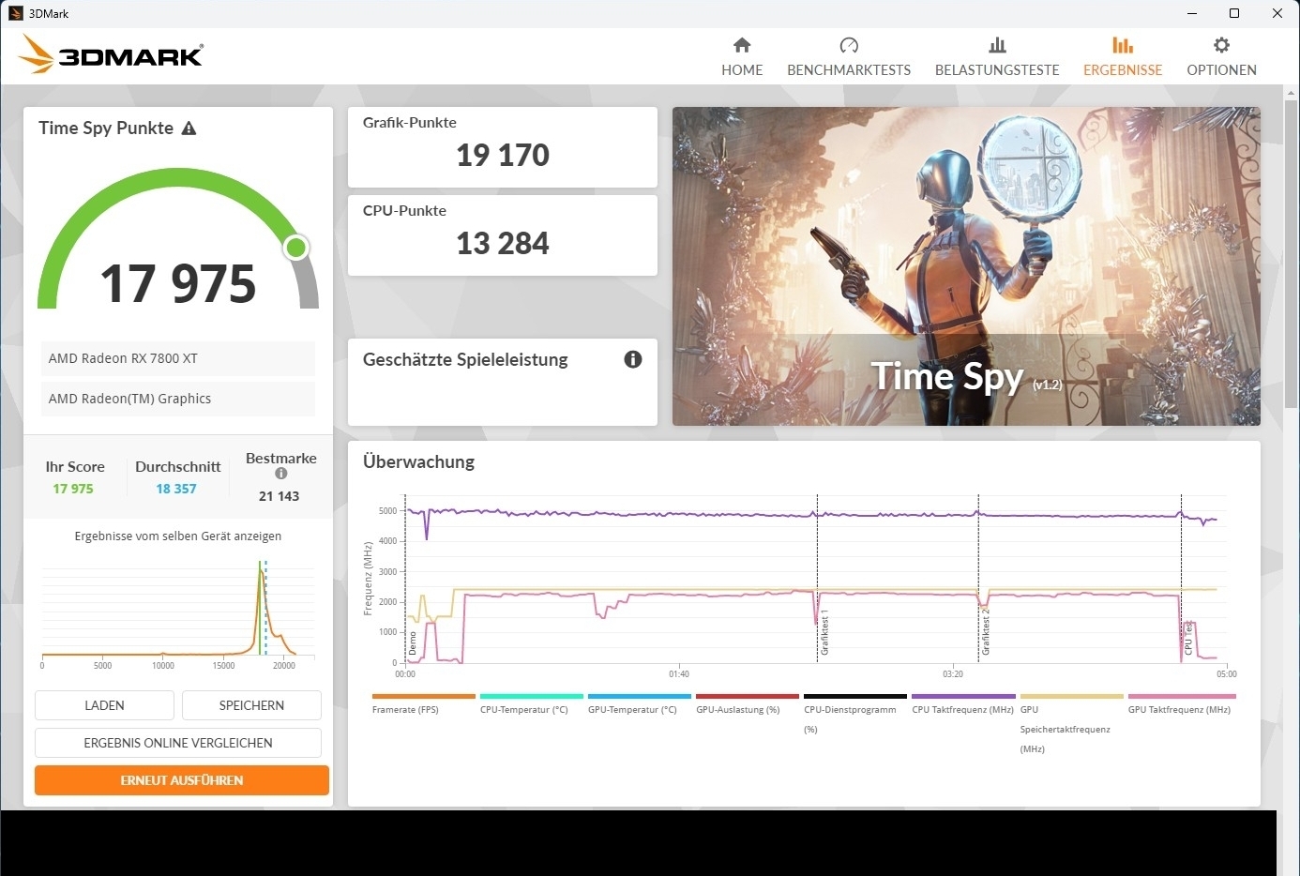This screenshot has width=1300, height=876.
Task: Click the Bestmarke value 21 143
Action: coord(280,496)
